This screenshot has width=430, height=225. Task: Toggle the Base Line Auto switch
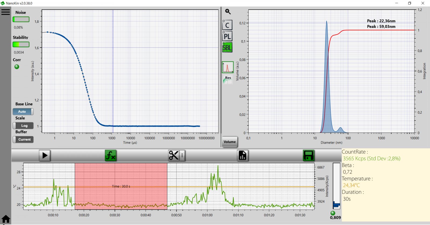[23, 111]
